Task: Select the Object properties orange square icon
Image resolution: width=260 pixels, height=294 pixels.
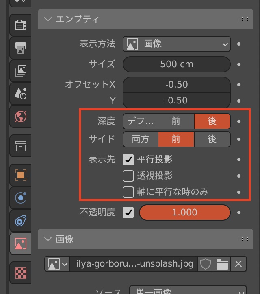Action: [20, 175]
